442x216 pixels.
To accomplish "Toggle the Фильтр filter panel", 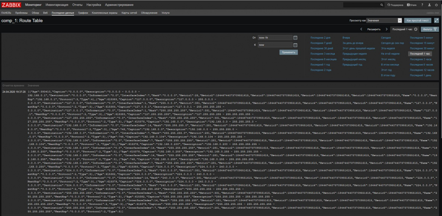I will (x=430, y=29).
